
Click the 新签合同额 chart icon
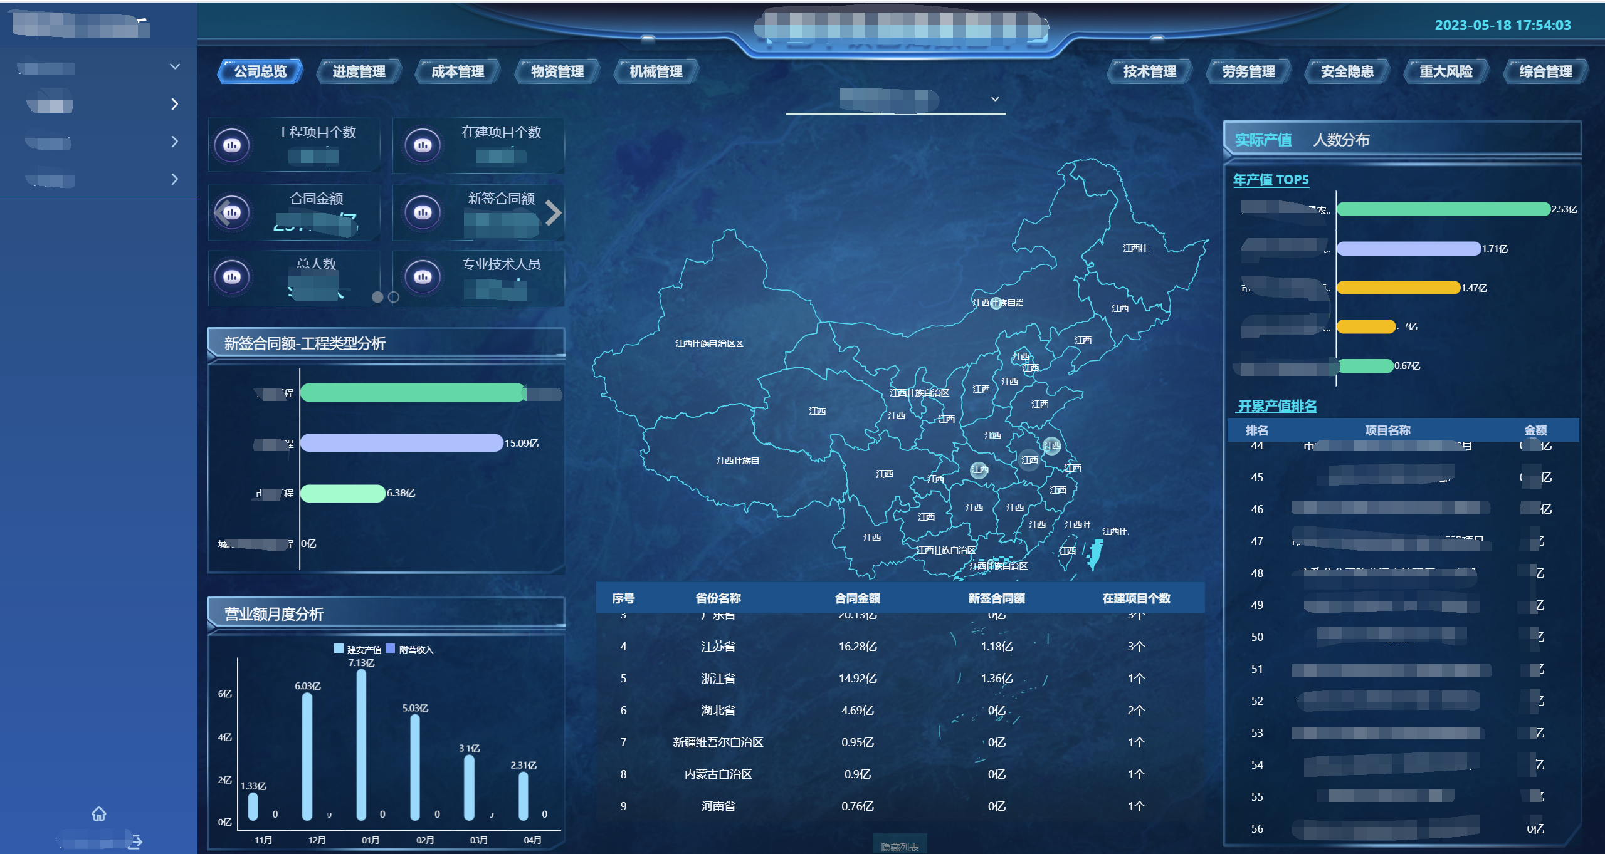(423, 212)
